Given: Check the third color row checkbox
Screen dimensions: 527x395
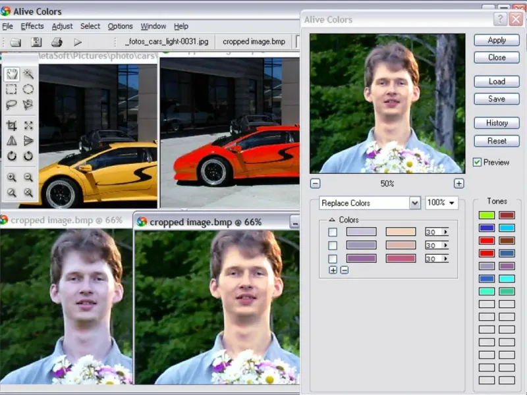Looking at the screenshot, I should tap(333, 259).
